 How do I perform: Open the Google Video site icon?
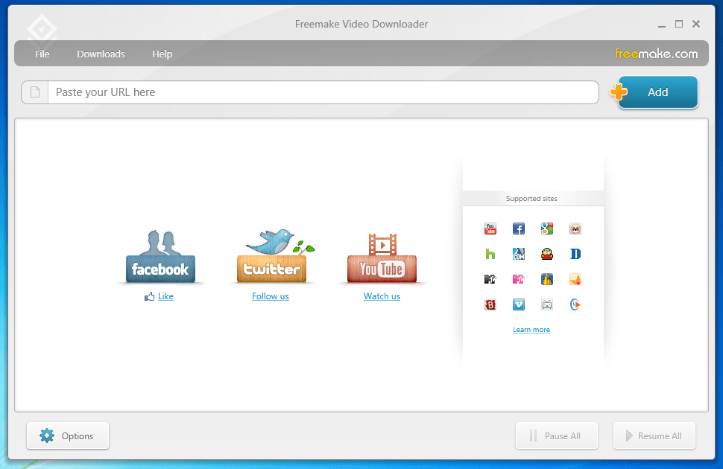[546, 229]
